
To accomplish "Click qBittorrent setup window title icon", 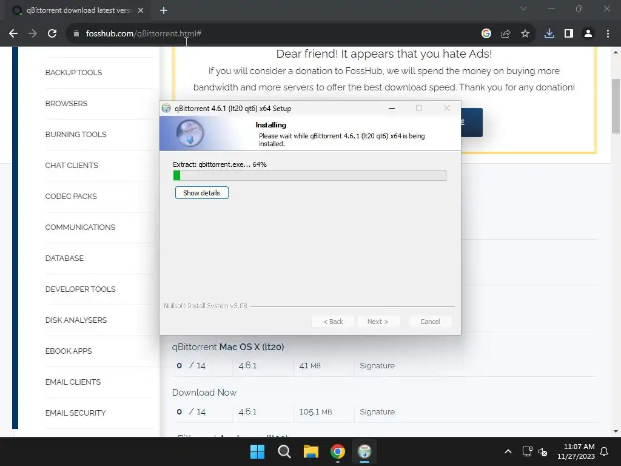I will point(166,108).
